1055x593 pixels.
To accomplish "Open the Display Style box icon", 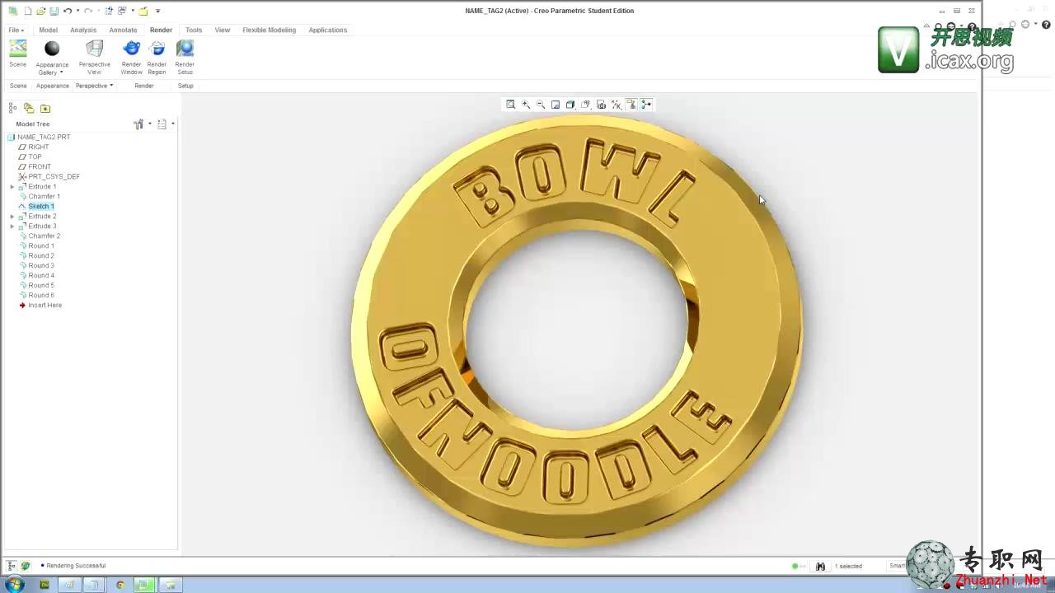I will point(570,105).
